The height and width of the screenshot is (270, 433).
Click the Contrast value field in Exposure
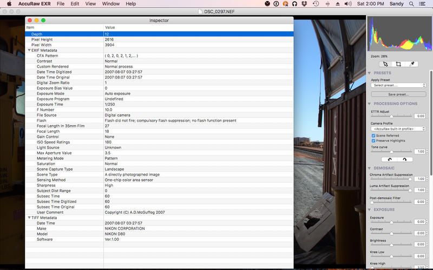click(420, 233)
